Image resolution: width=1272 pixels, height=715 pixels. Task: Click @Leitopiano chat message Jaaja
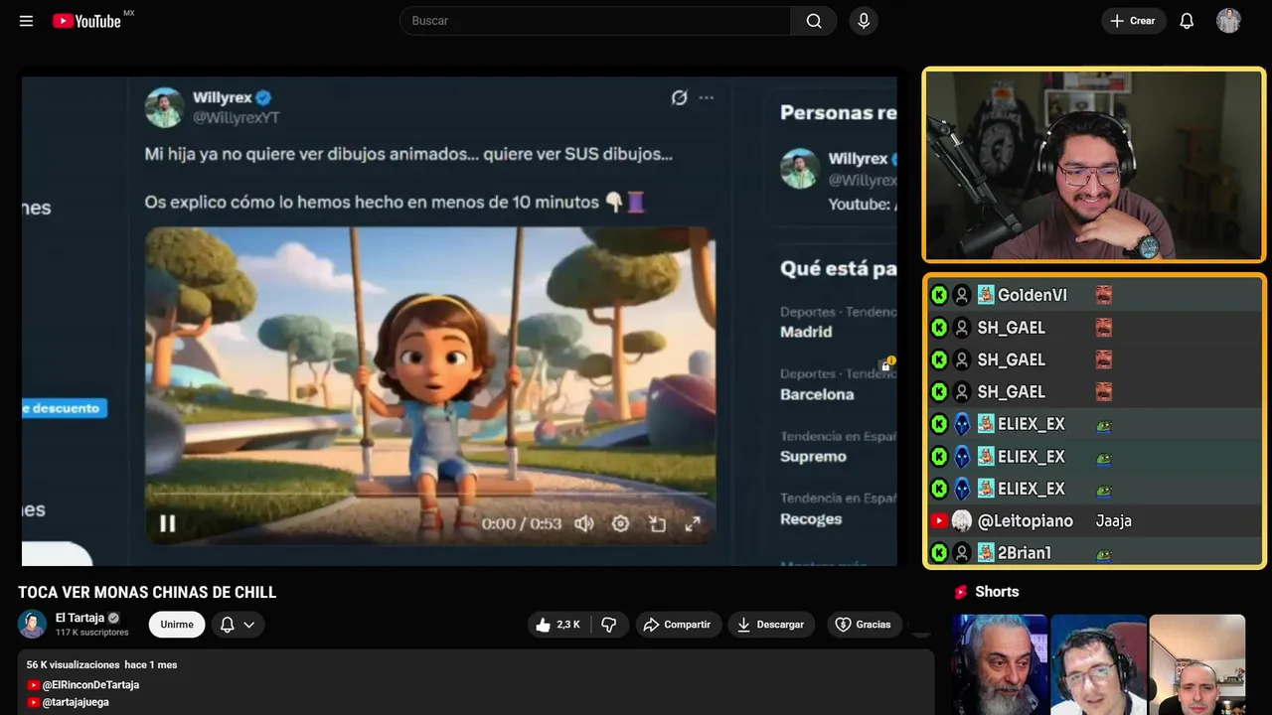point(1114,520)
